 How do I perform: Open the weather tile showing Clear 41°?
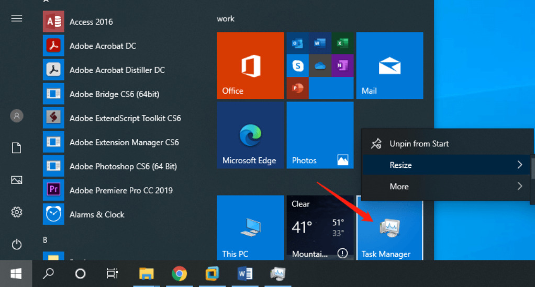pyautogui.click(x=320, y=228)
